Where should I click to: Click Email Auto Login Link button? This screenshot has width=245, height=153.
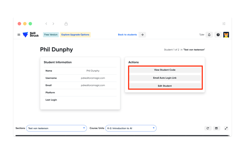coord(165,78)
